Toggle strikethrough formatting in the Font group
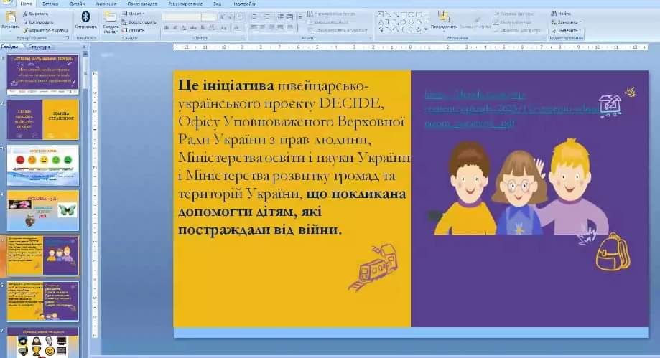This screenshot has width=660, height=358. point(193,27)
